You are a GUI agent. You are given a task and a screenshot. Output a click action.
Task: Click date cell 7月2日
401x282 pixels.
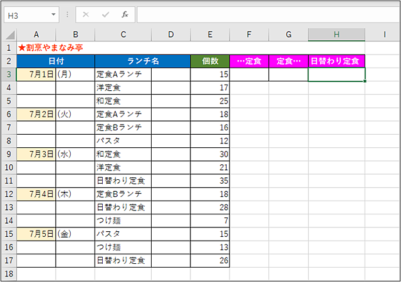click(x=36, y=115)
